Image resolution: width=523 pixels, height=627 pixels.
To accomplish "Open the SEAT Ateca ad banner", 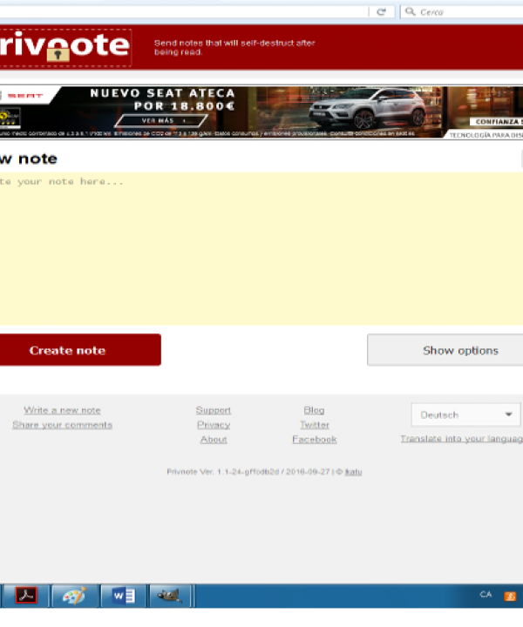I will (x=261, y=112).
